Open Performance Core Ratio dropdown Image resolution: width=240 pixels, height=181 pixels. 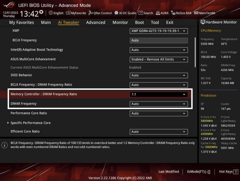[x=159, y=113]
